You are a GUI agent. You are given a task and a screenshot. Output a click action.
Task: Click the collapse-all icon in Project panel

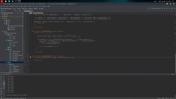coord(17,11)
